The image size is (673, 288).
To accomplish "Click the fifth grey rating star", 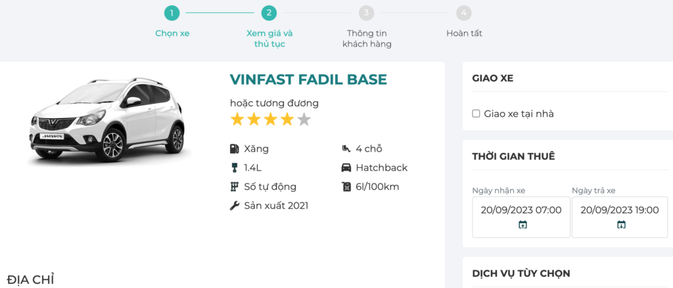I will click(x=304, y=119).
